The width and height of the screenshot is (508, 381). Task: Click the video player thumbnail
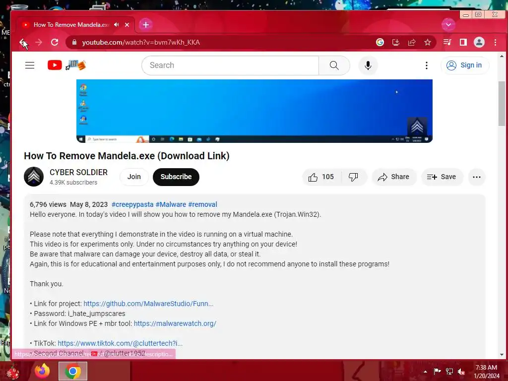pos(254,111)
